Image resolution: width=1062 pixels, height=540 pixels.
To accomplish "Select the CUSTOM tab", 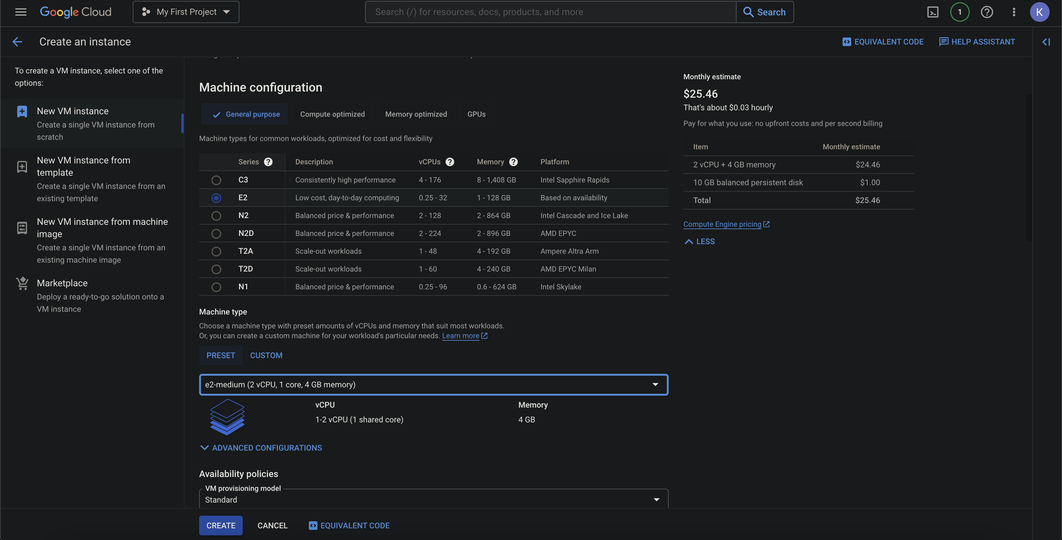I will pyautogui.click(x=266, y=355).
